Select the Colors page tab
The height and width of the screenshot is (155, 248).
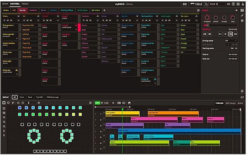pos(6,10)
